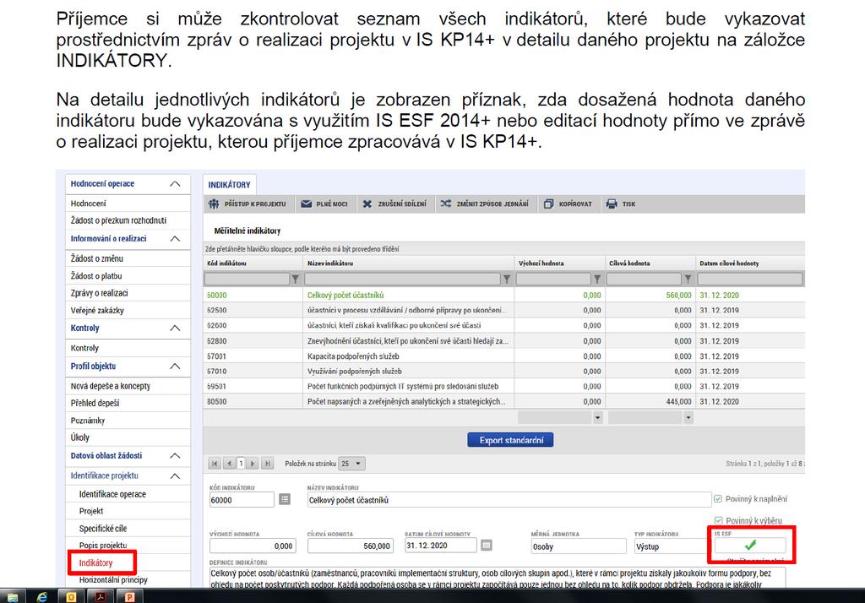Open Horizontální principy menu item
This screenshot has height=603, width=865.
113,580
